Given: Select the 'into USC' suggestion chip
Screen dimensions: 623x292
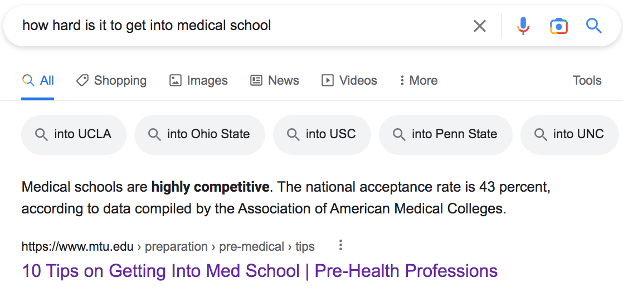Looking at the screenshot, I should pyautogui.click(x=322, y=134).
